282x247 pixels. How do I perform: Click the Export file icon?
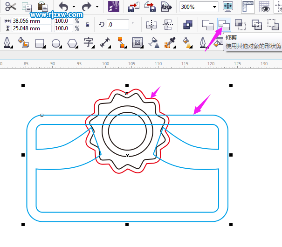click(150, 7)
